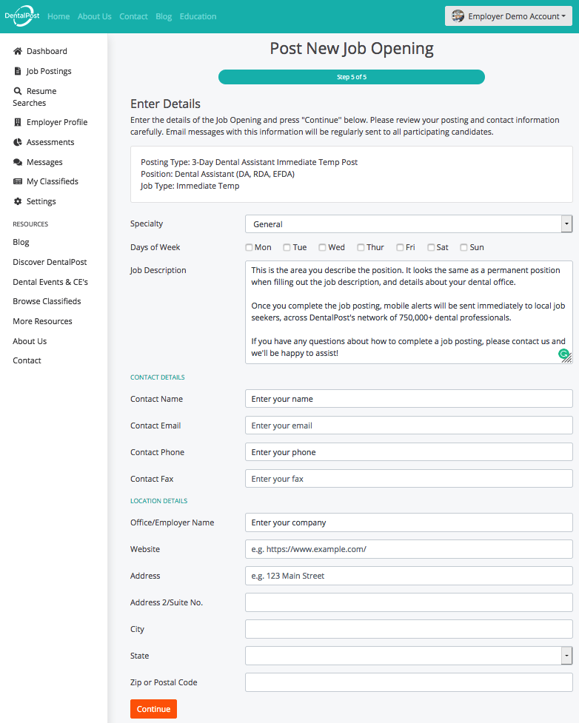Screen dimensions: 579x723
Task: Select Job Postings in the sidebar
Action: [49, 70]
